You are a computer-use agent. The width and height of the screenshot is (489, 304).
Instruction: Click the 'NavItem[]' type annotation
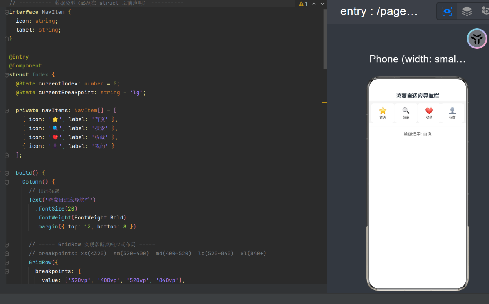point(89,111)
